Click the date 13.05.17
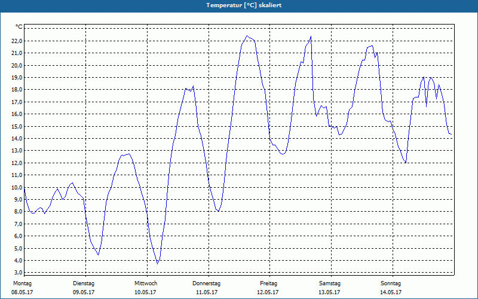Viewport: 478px width, 299px height. click(x=329, y=292)
